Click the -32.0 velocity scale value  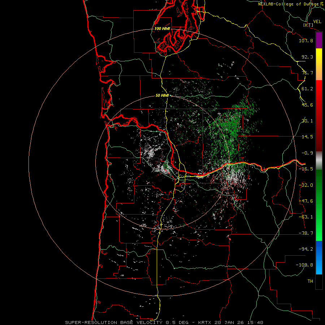click(306, 185)
